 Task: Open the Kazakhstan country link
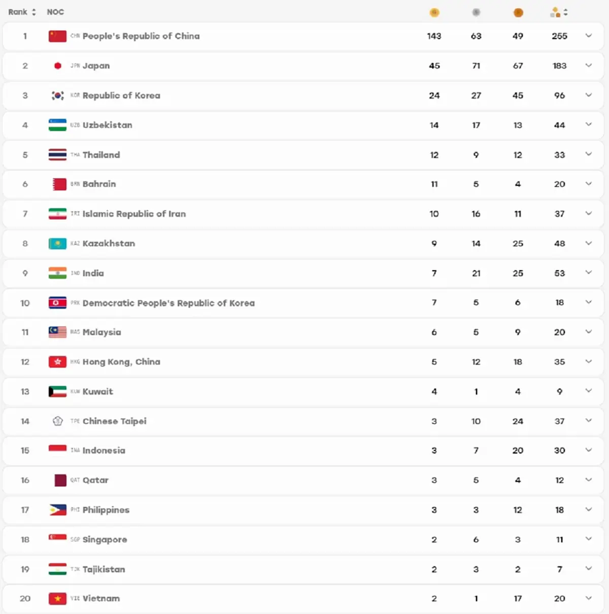109,243
